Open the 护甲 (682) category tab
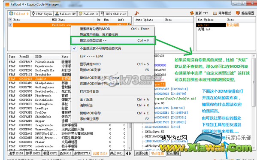257x160 pixels. click(x=33, y=153)
